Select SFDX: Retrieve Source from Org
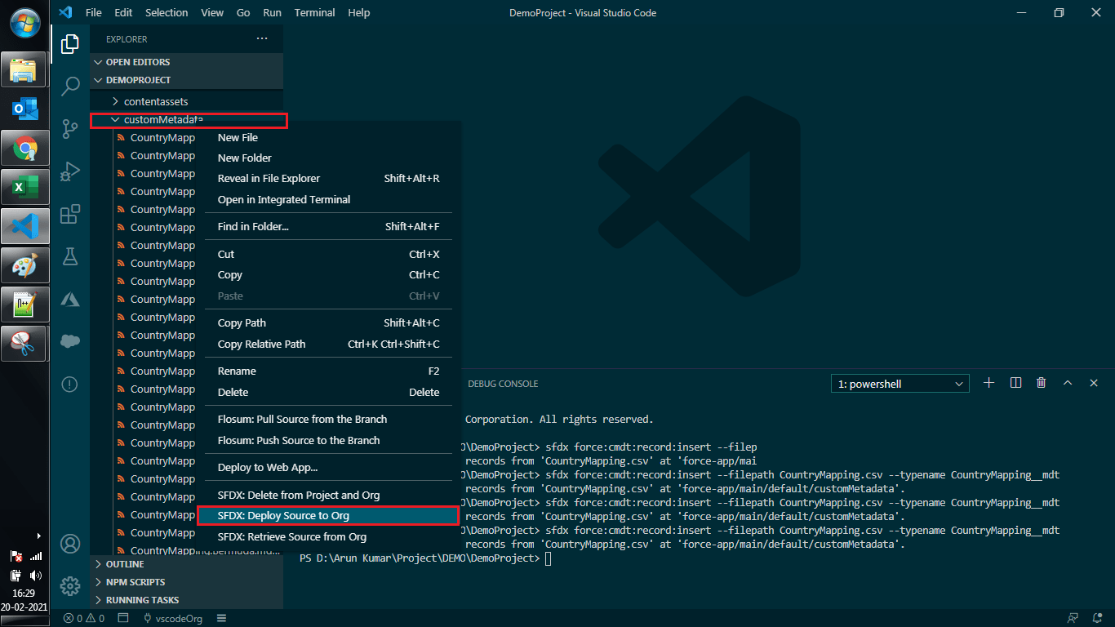Screen dimensions: 1115x627 coord(328,536)
